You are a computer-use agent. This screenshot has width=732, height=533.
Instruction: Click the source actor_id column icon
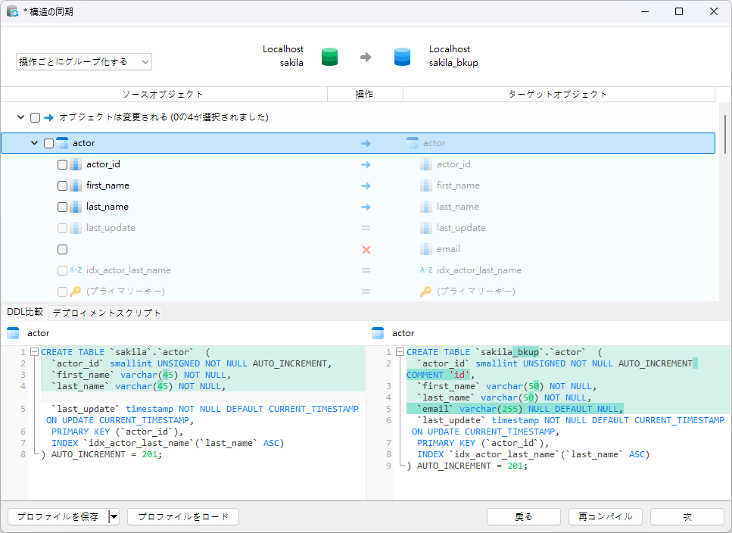point(76,164)
